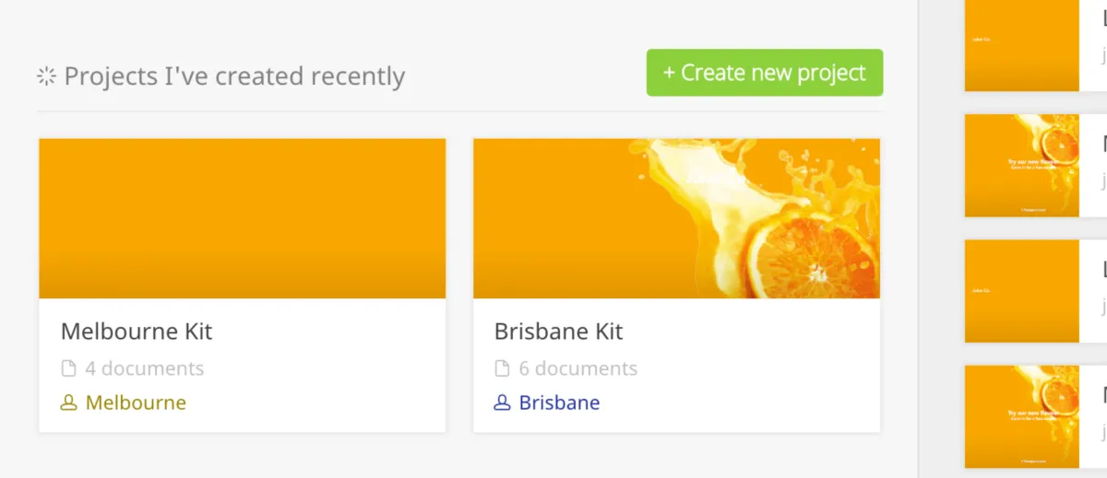
Task: Click the 'Projects I've created recently' heading
Action: point(234,76)
